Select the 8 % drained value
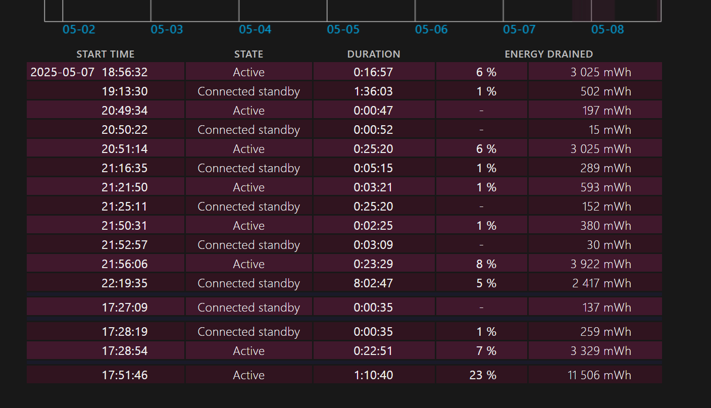The image size is (711, 408). [x=486, y=264]
